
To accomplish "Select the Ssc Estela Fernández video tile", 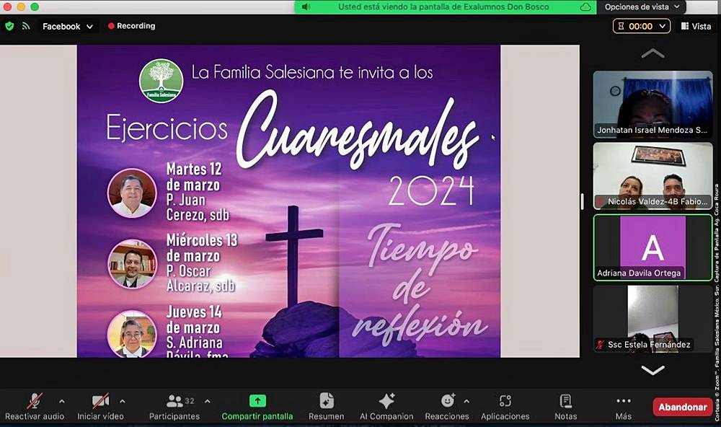I will pyautogui.click(x=653, y=319).
